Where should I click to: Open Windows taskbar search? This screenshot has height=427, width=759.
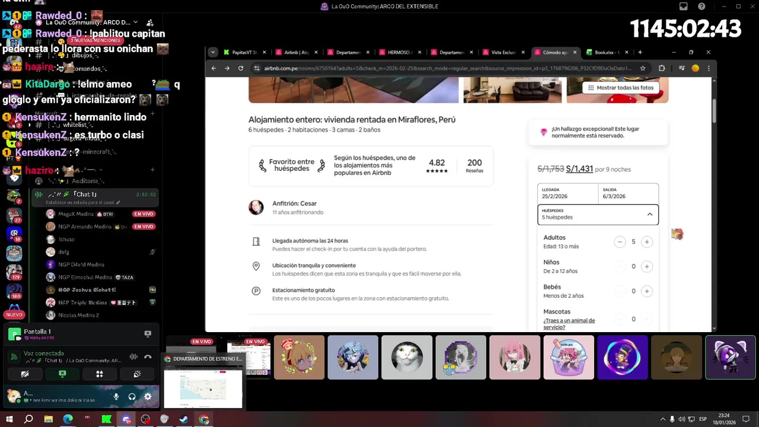pos(28,419)
